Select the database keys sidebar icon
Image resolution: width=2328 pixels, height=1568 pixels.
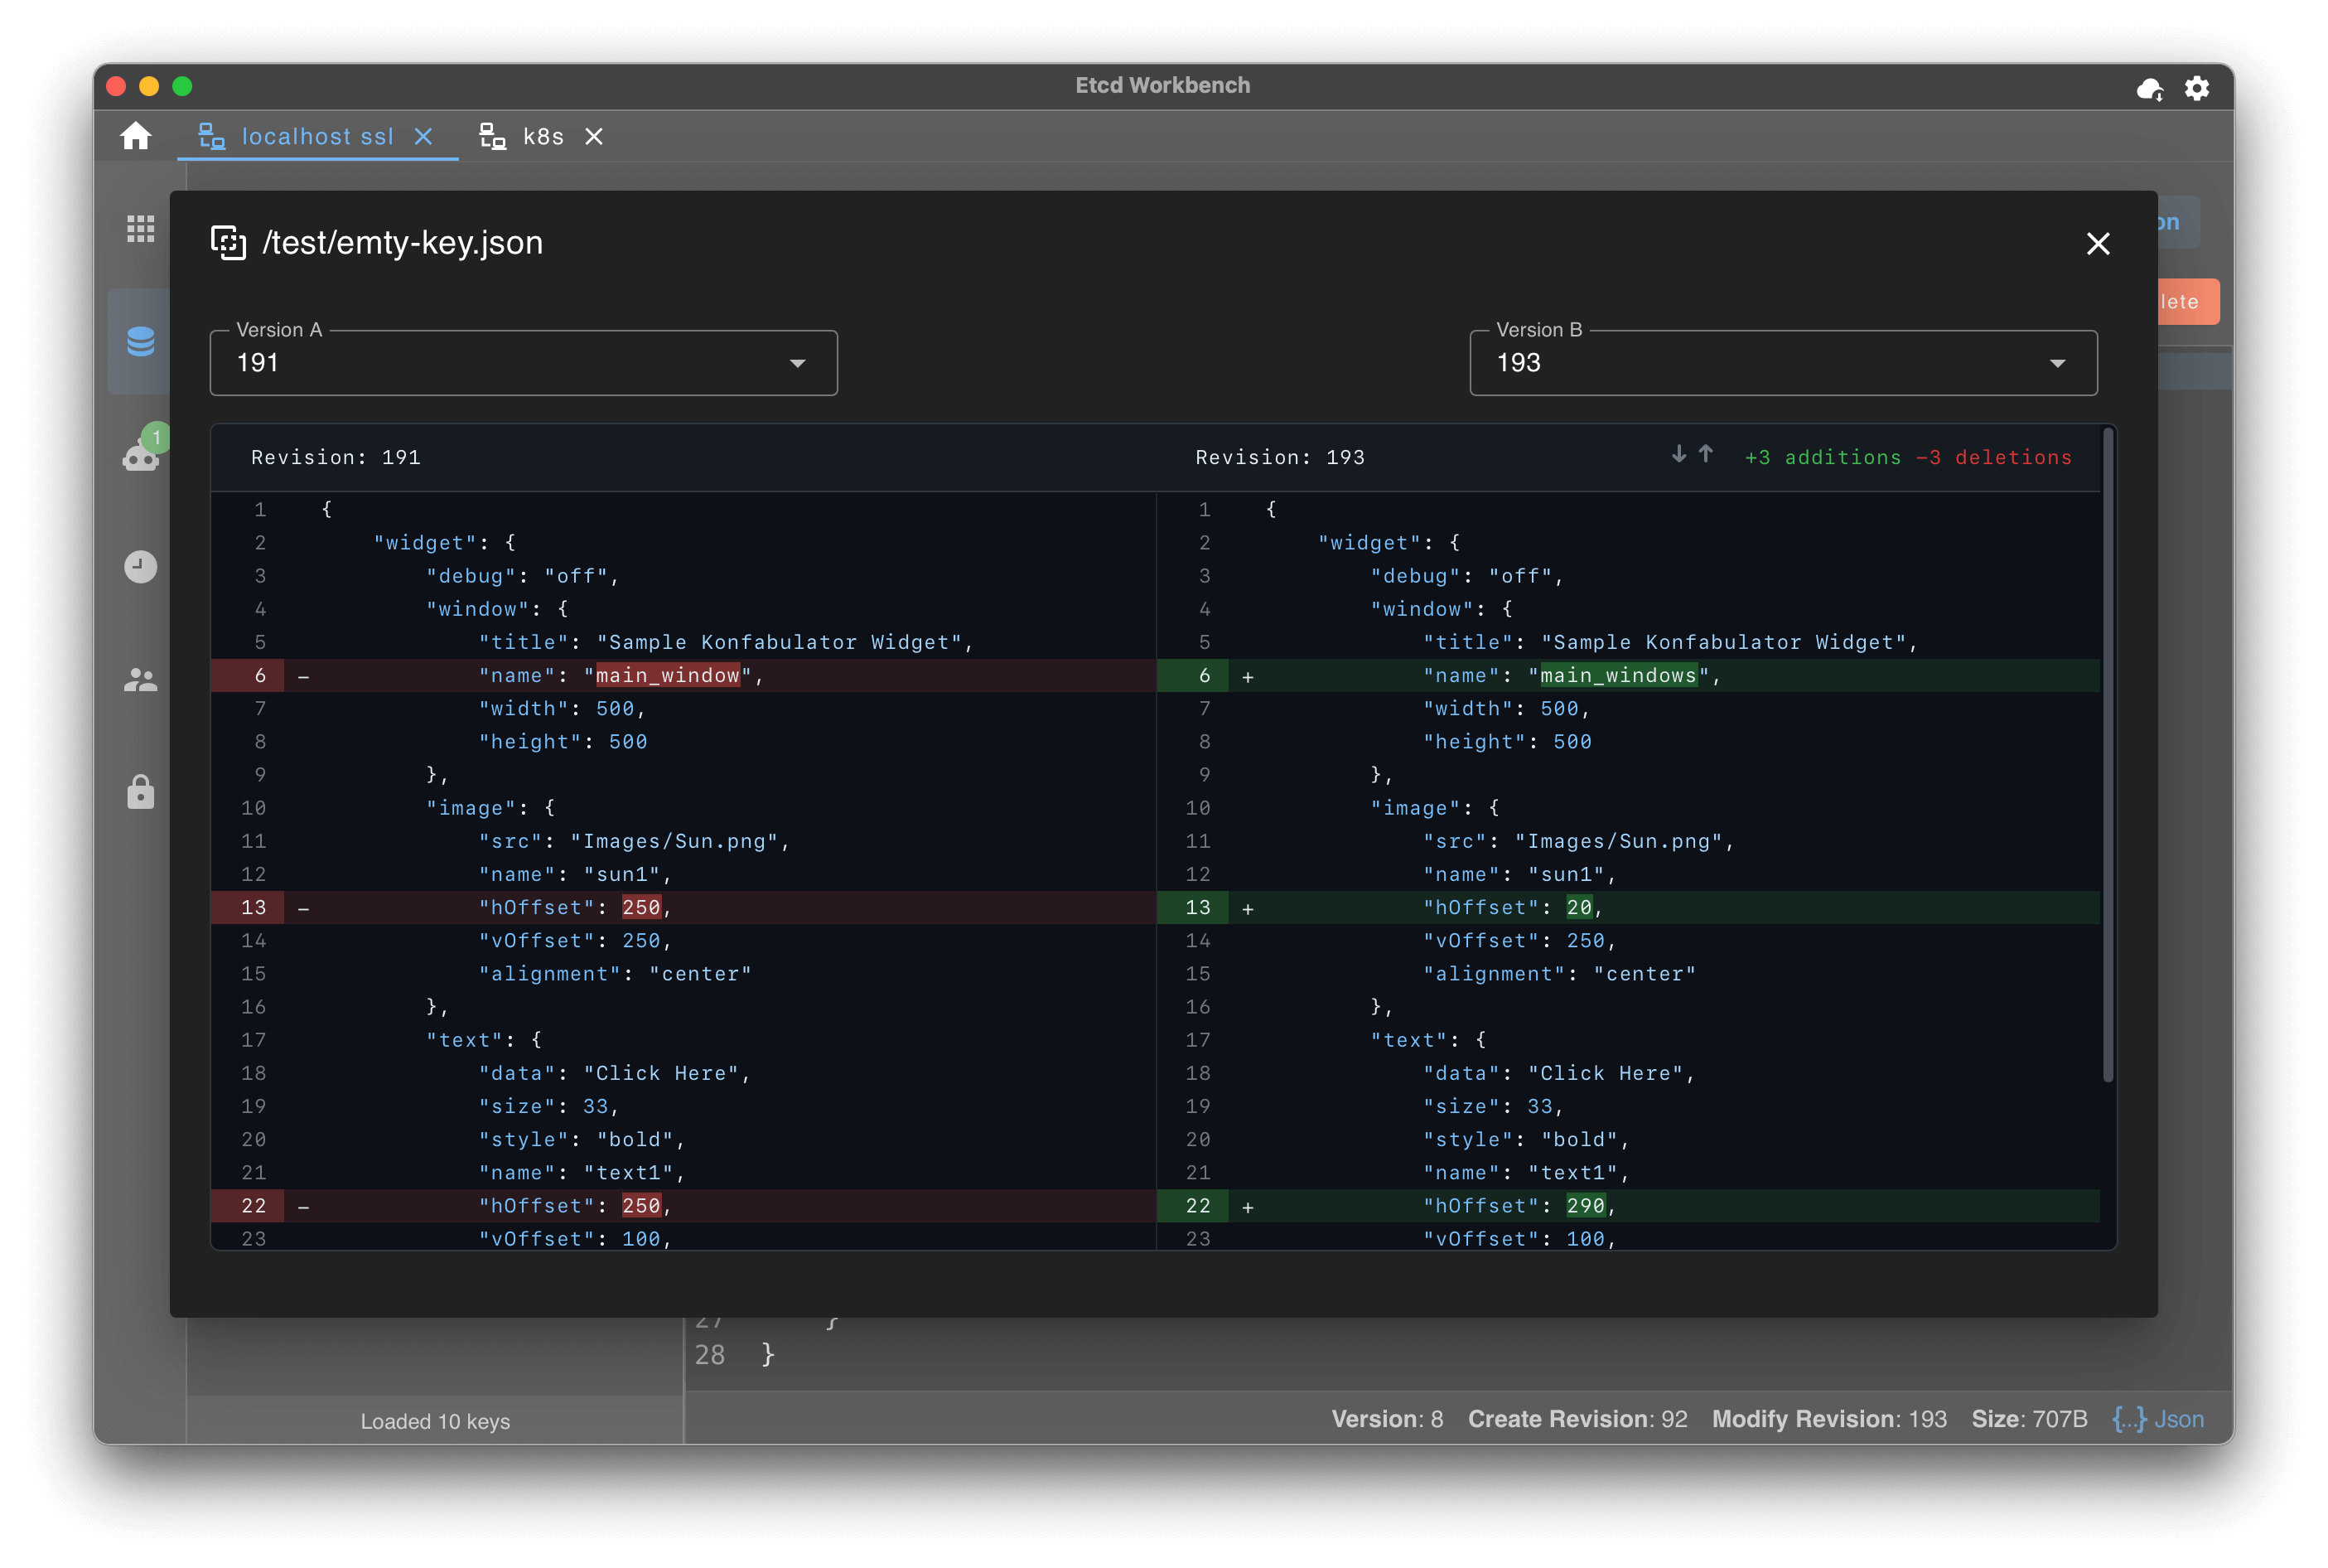141,341
